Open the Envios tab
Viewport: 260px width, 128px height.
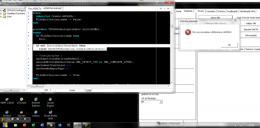point(201,11)
